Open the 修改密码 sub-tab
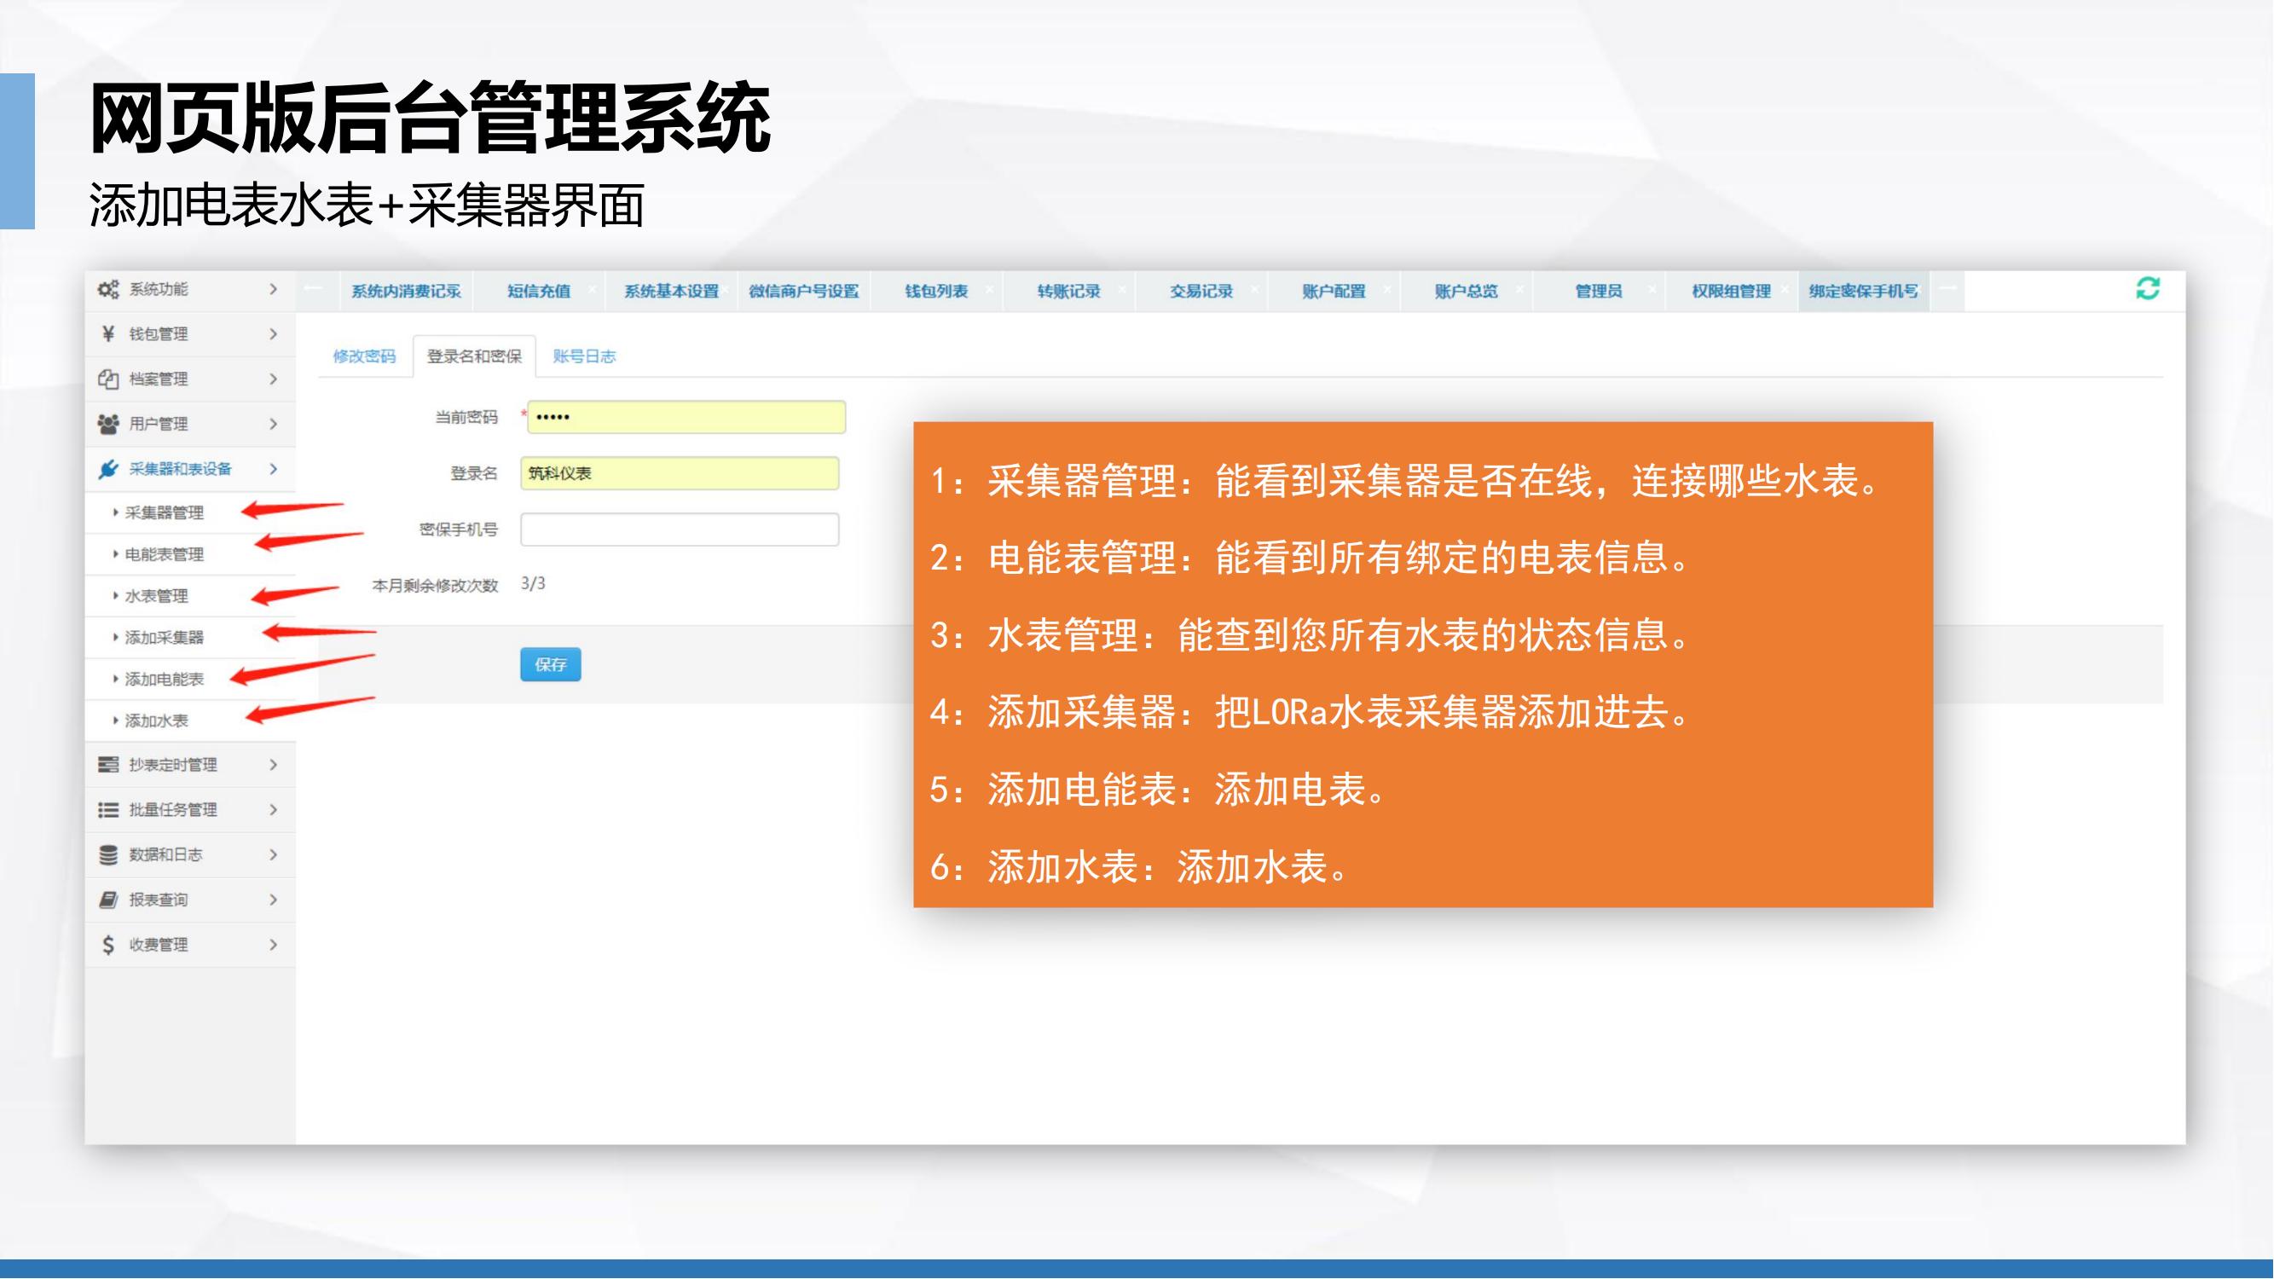 pos(365,356)
